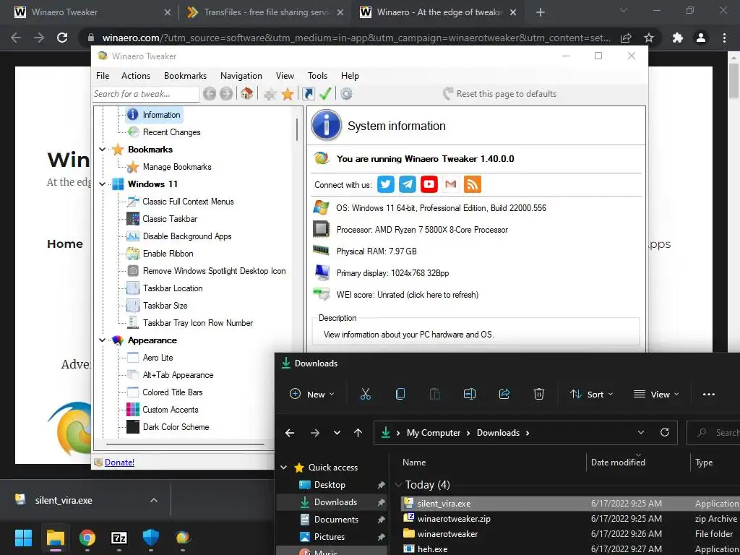The width and height of the screenshot is (740, 555).
Task: Open the Actions menu
Action: click(136, 75)
